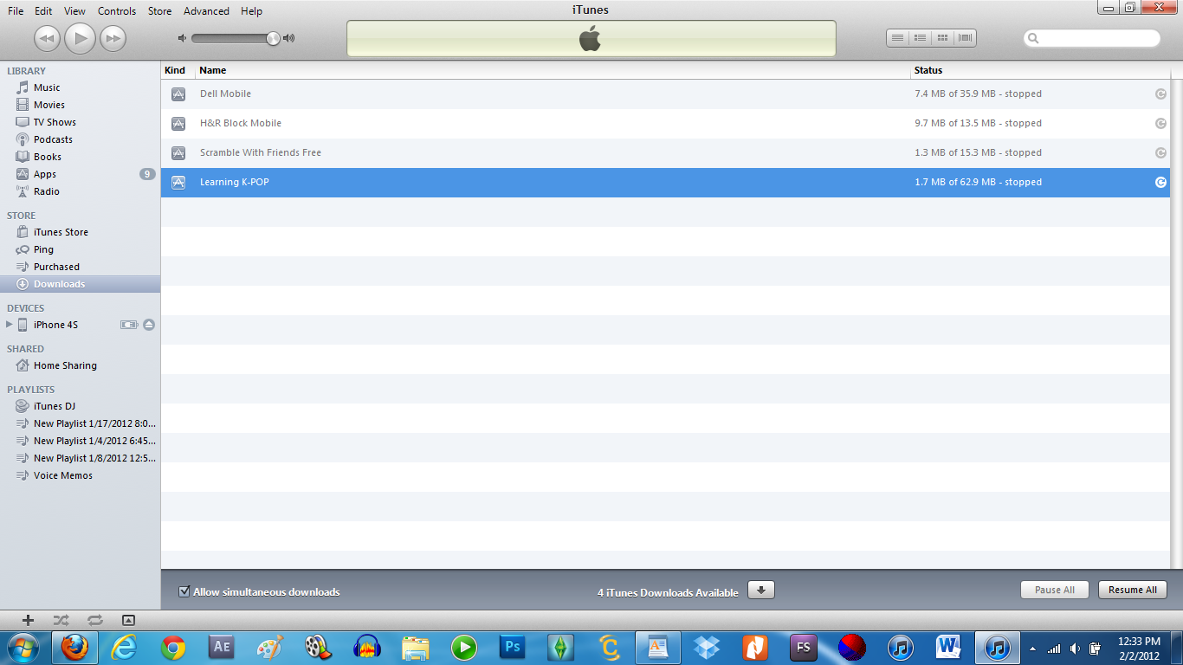Sort by the Kind column header
Screen dimensions: 1183x665
point(178,70)
